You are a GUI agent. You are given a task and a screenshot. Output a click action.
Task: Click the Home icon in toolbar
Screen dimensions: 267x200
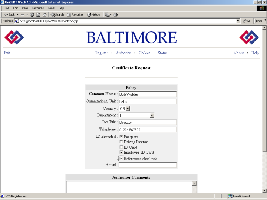point(44,14)
